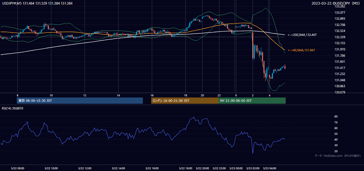Click hour label 16 on the chart axis

152,95
